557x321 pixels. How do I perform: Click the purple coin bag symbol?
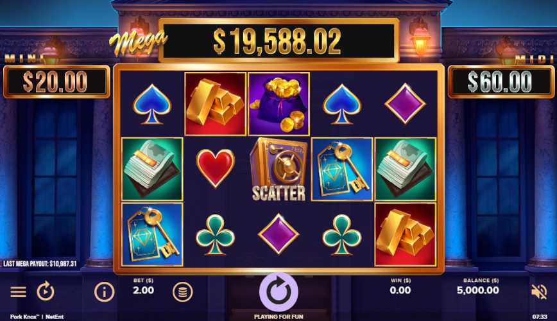[x=279, y=104]
